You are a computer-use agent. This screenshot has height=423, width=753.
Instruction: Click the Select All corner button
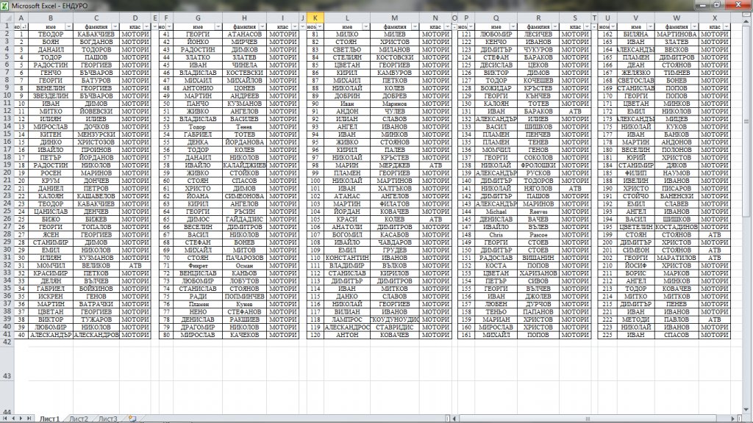[x=5, y=17]
